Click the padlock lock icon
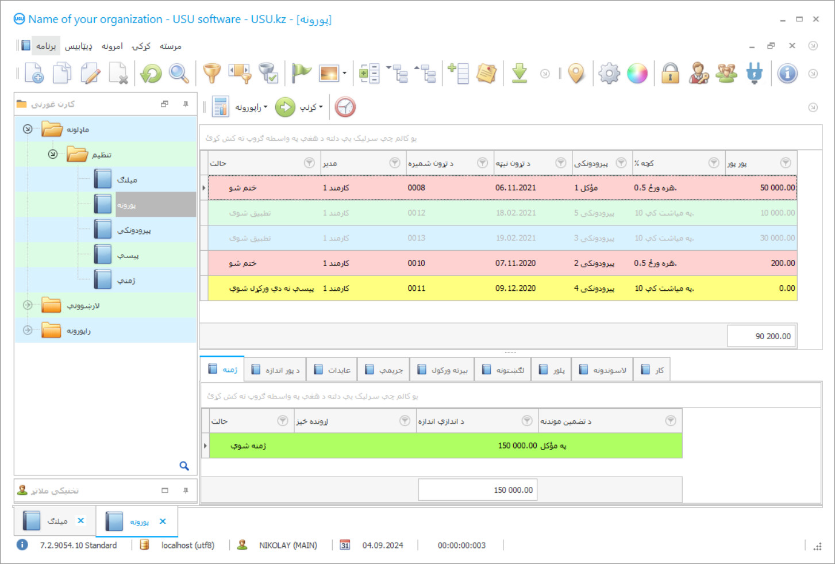This screenshot has width=835, height=564. point(670,74)
